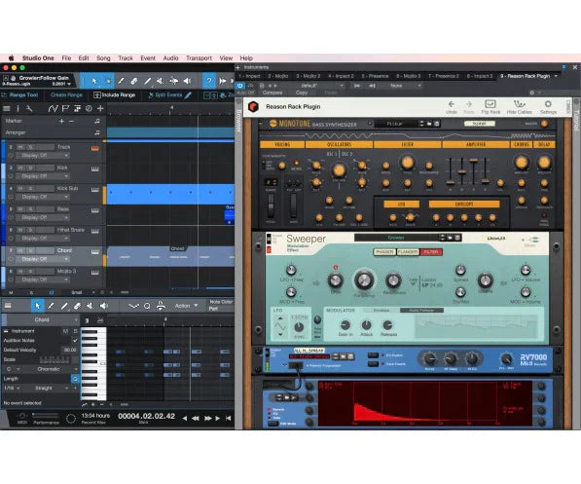The image size is (581, 484).
Task: Select the Mute tool in arrange toolbar
Action: pos(161,81)
